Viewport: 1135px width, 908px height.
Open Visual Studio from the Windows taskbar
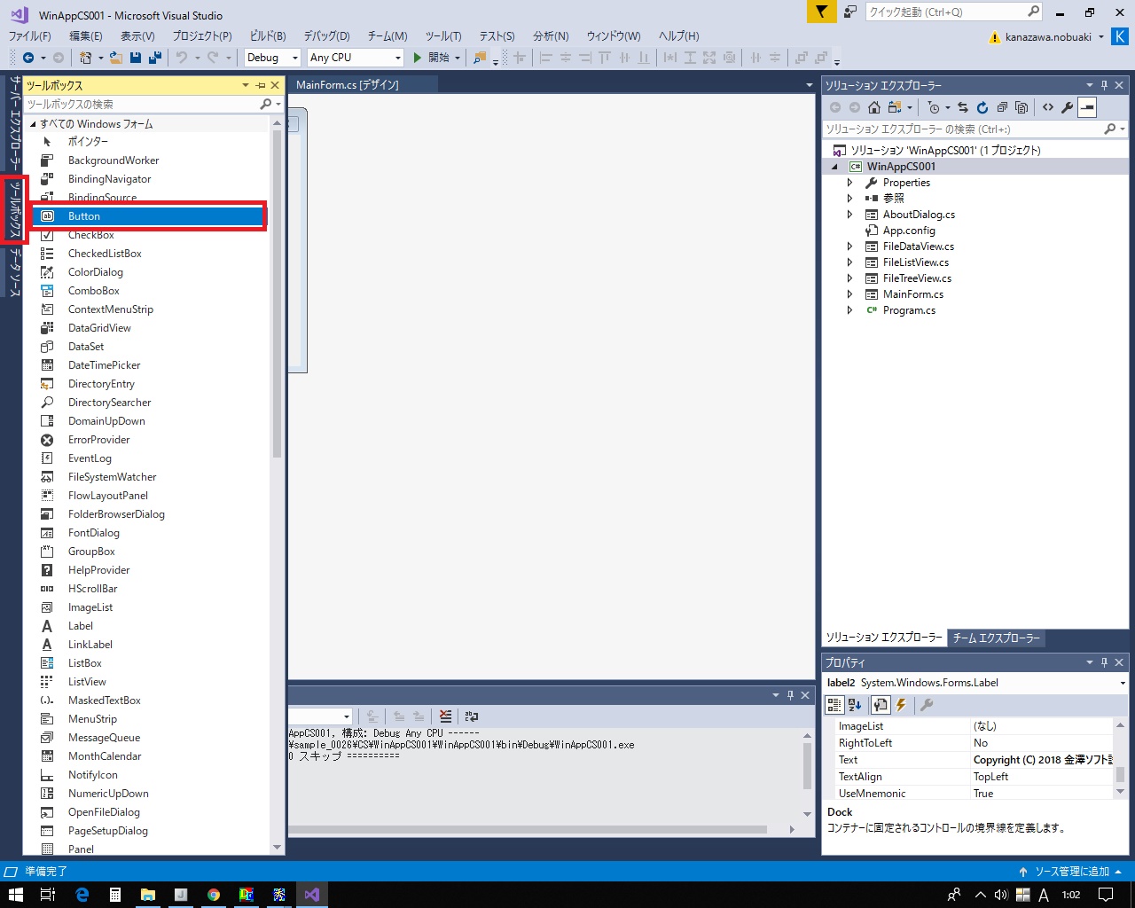[312, 895]
